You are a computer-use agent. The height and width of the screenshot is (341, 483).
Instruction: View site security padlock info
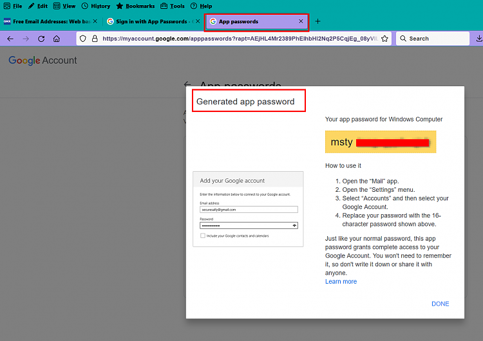click(95, 39)
